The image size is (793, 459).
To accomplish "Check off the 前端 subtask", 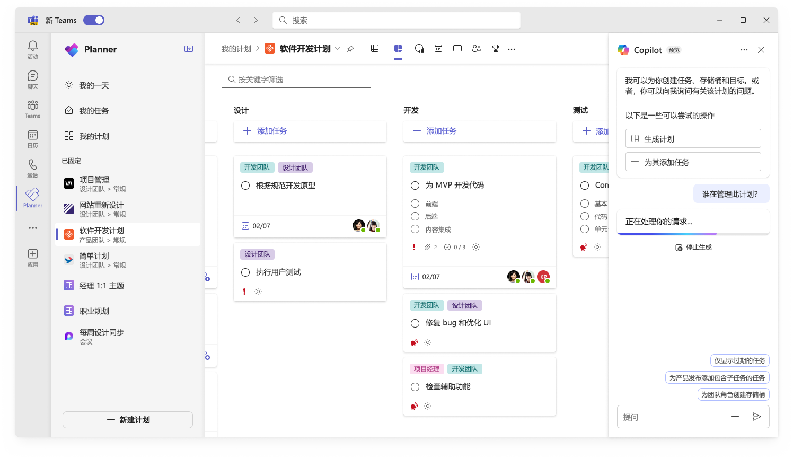I will 415,204.
